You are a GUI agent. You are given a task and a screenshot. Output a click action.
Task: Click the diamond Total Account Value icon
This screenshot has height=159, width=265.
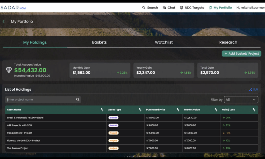(9, 70)
